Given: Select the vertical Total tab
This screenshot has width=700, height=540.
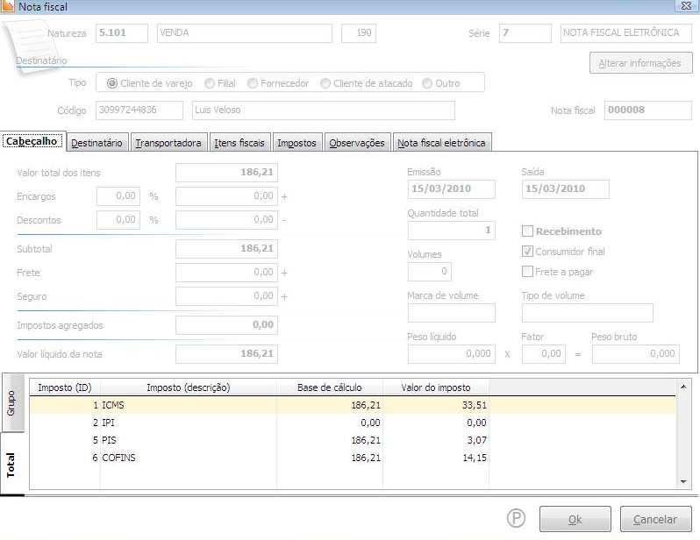Looking at the screenshot, I should (11, 464).
